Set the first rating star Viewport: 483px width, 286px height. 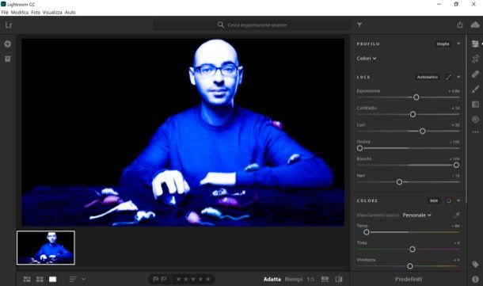(178, 279)
